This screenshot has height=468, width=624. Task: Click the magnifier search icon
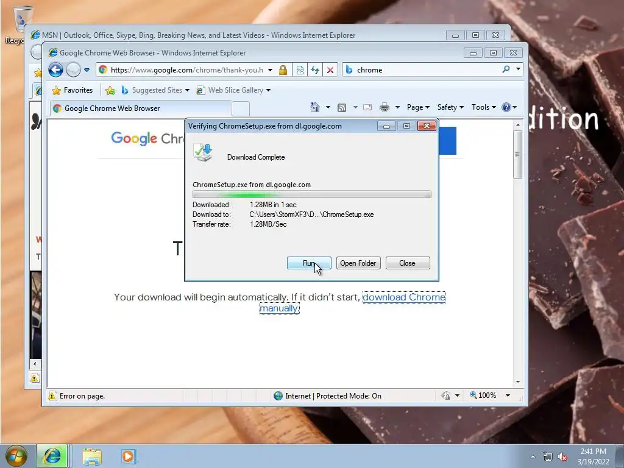[506, 69]
